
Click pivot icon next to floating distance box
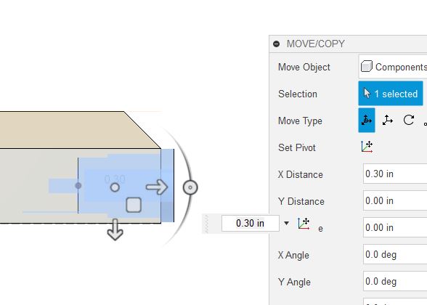click(x=304, y=224)
